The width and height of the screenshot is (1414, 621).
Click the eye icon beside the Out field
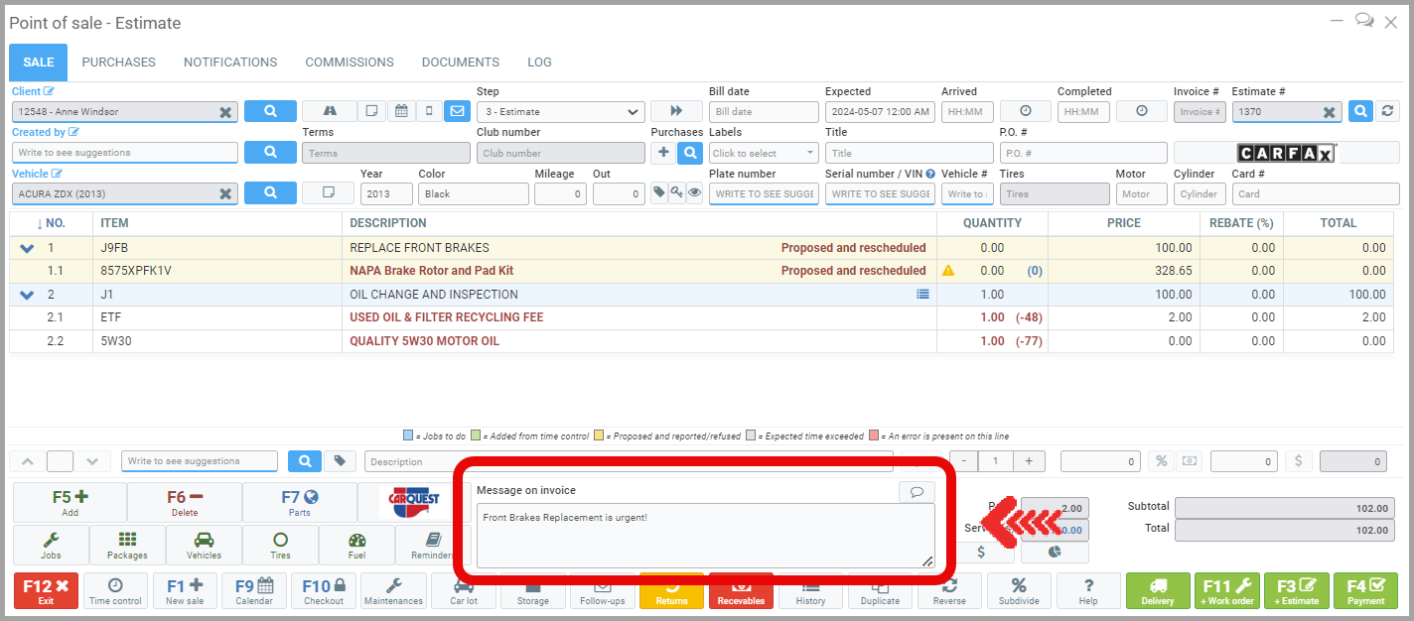694,193
